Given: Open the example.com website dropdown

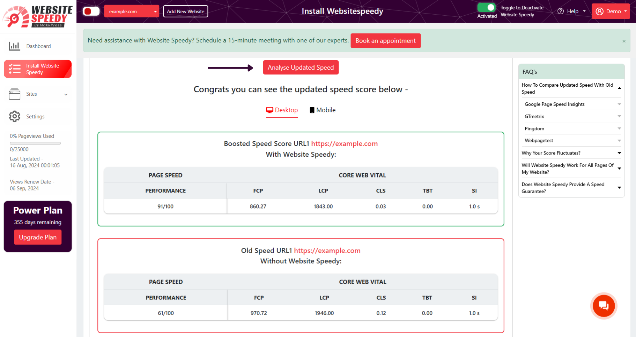Looking at the screenshot, I should tap(132, 11).
